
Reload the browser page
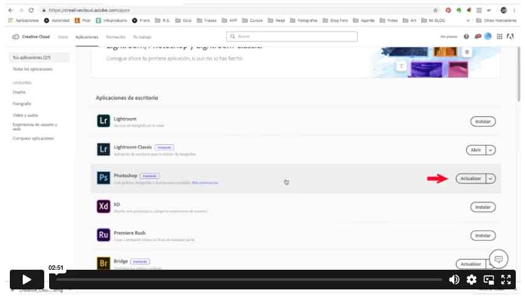coord(31,10)
